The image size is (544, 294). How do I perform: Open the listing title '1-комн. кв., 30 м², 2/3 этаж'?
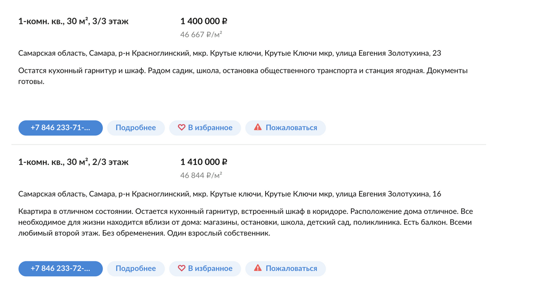(73, 162)
